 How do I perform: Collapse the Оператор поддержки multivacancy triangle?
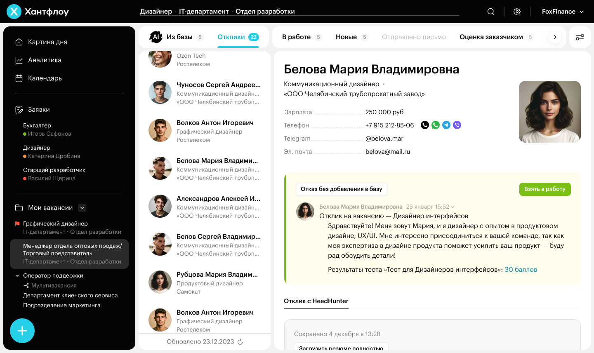click(17, 275)
